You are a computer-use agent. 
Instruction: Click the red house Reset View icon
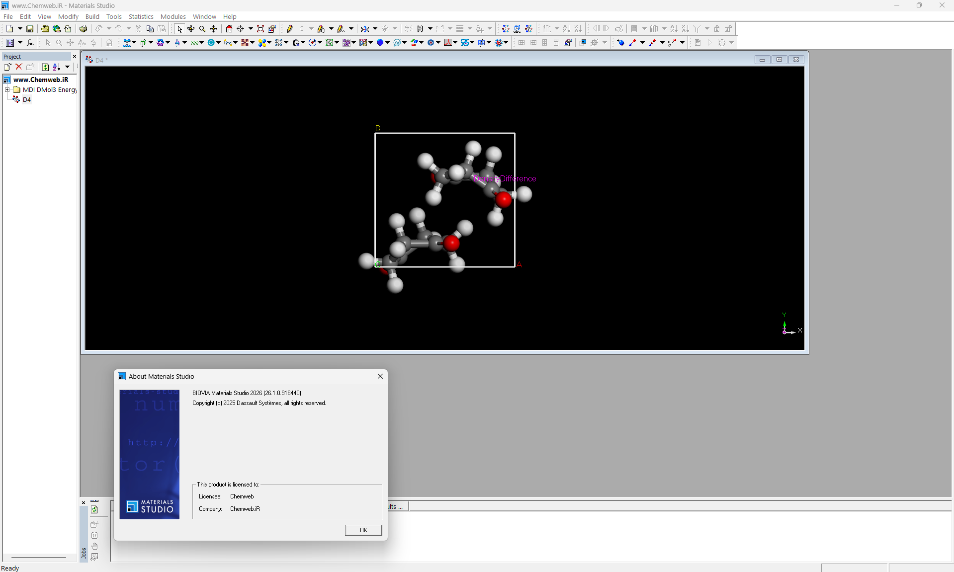tap(229, 29)
